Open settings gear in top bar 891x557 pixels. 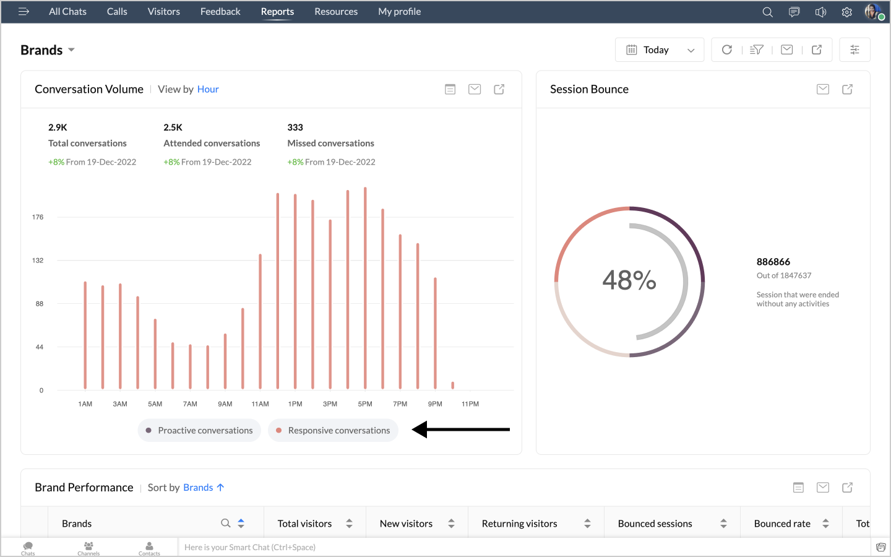pyautogui.click(x=846, y=12)
